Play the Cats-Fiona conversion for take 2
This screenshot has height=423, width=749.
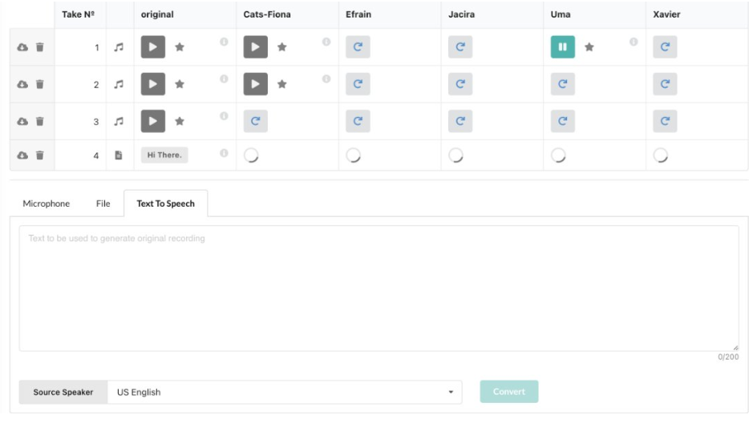point(256,84)
